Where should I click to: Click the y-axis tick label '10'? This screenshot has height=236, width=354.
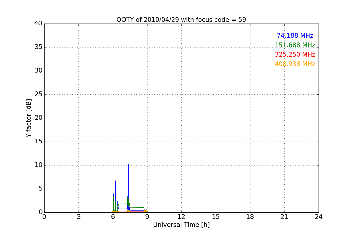click(38, 165)
